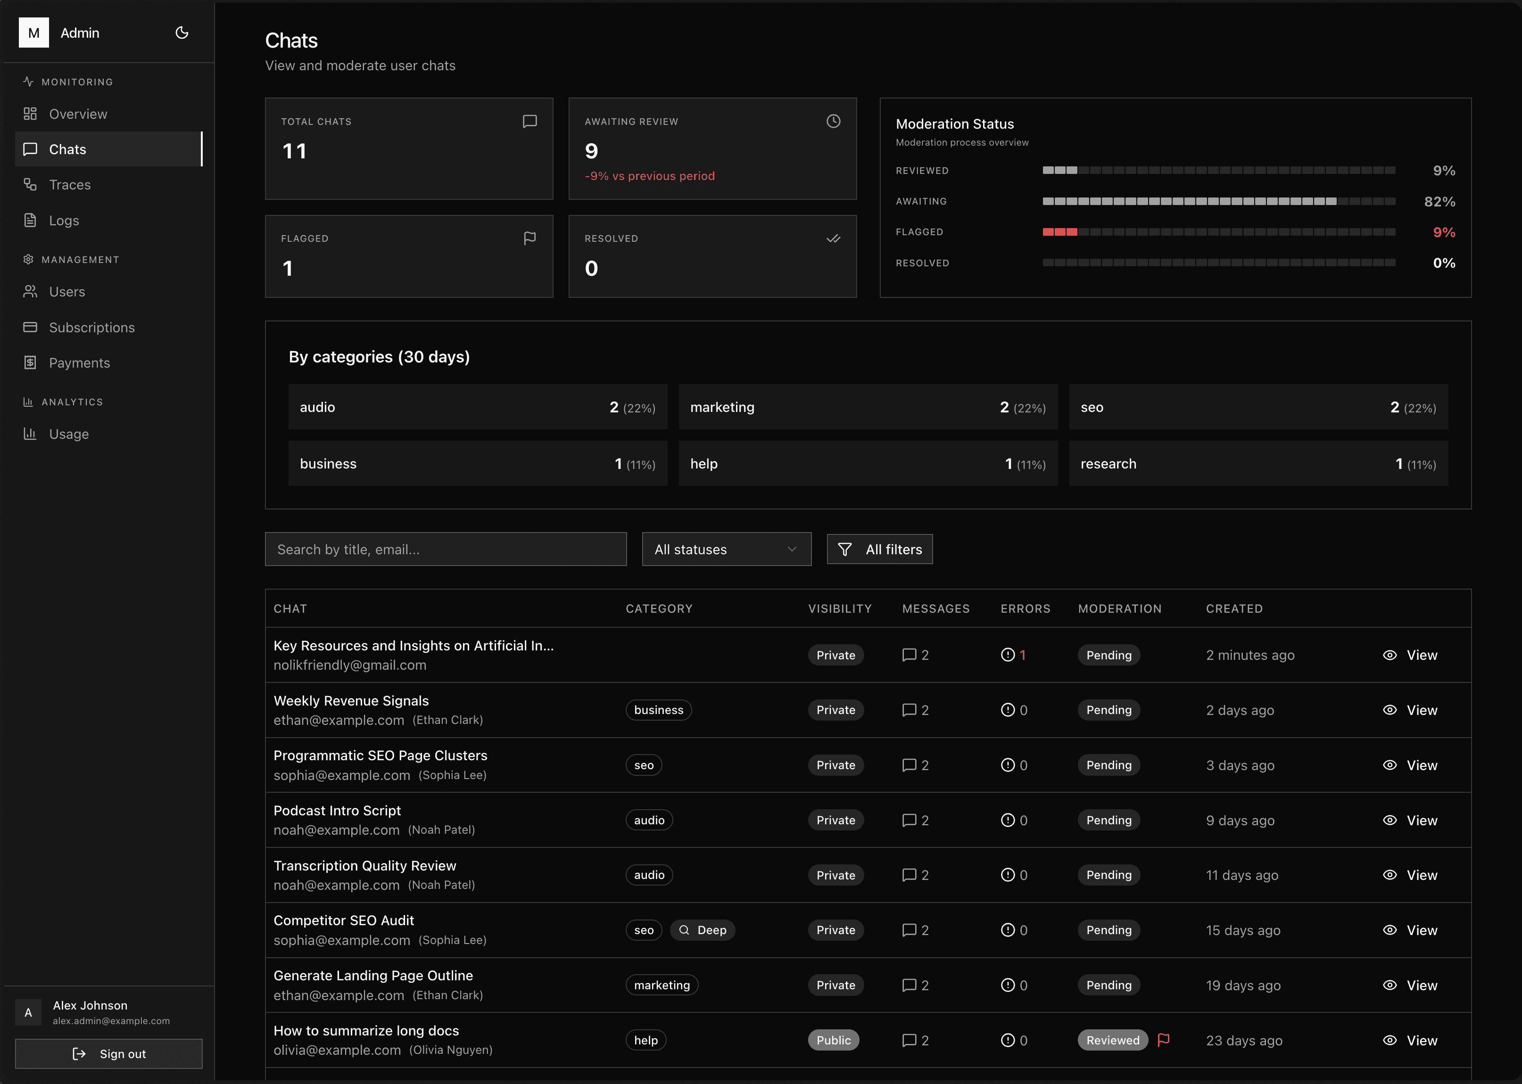Viewport: 1522px width, 1084px height.
Task: Click the funnel icon in All filters
Action: 845,550
